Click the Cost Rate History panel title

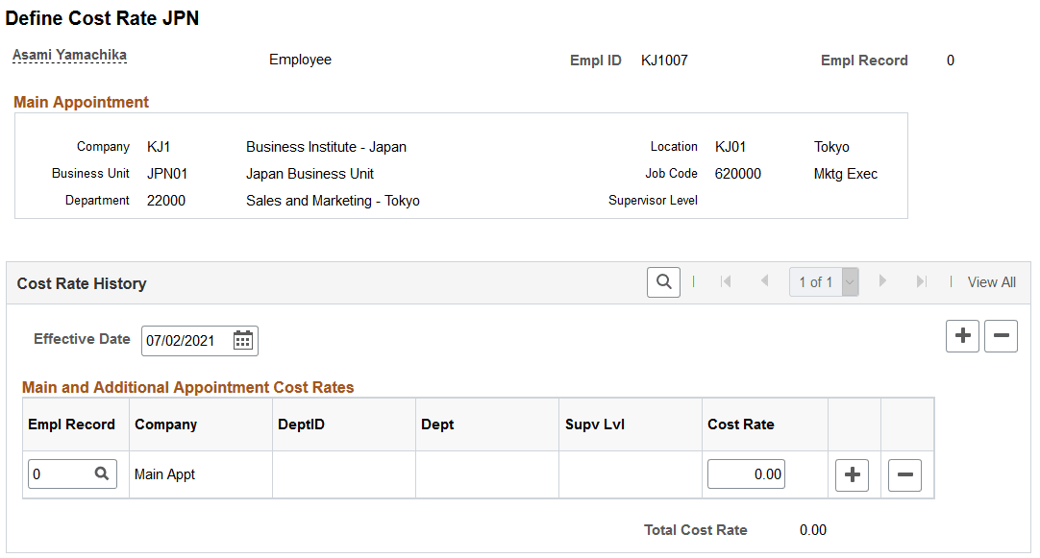81,283
